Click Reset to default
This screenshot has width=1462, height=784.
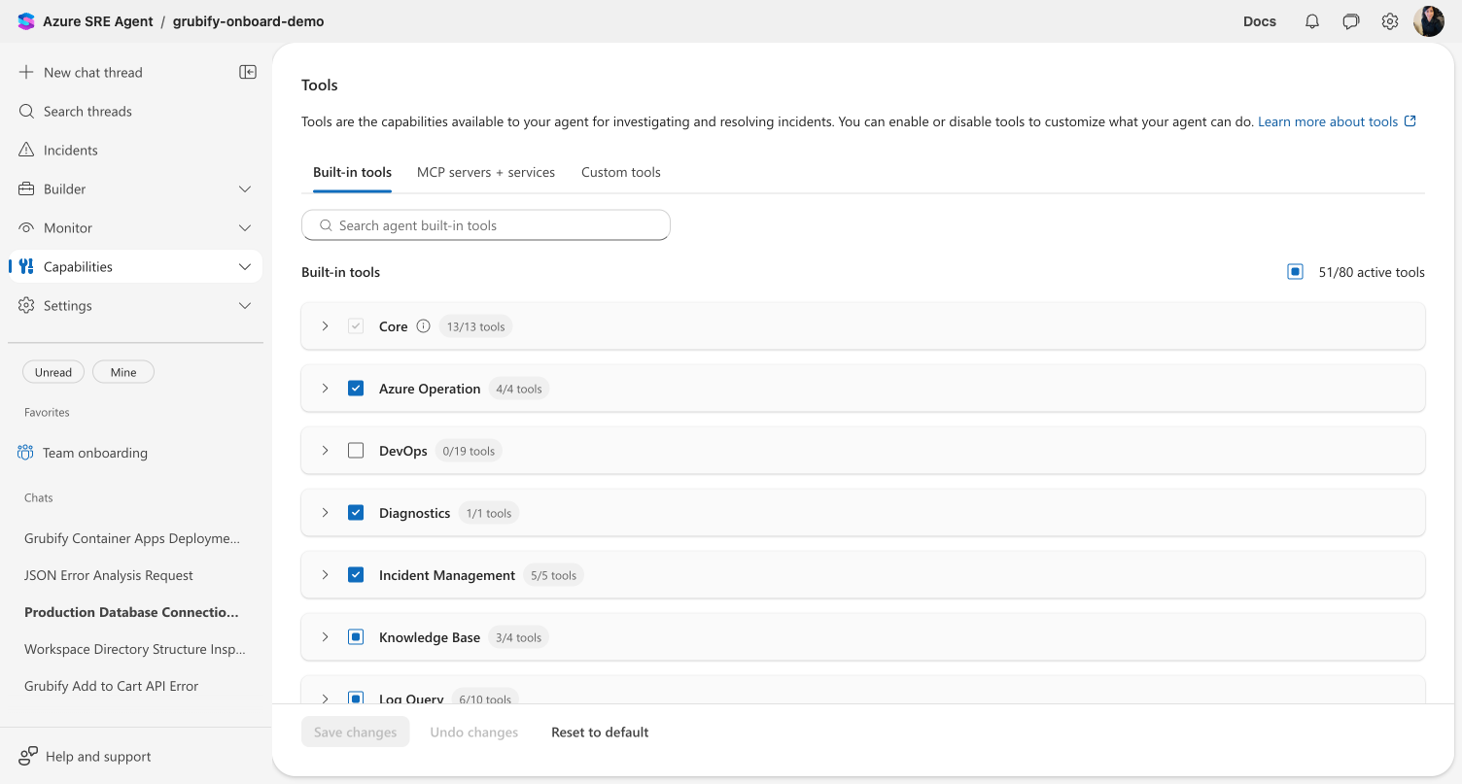point(600,732)
